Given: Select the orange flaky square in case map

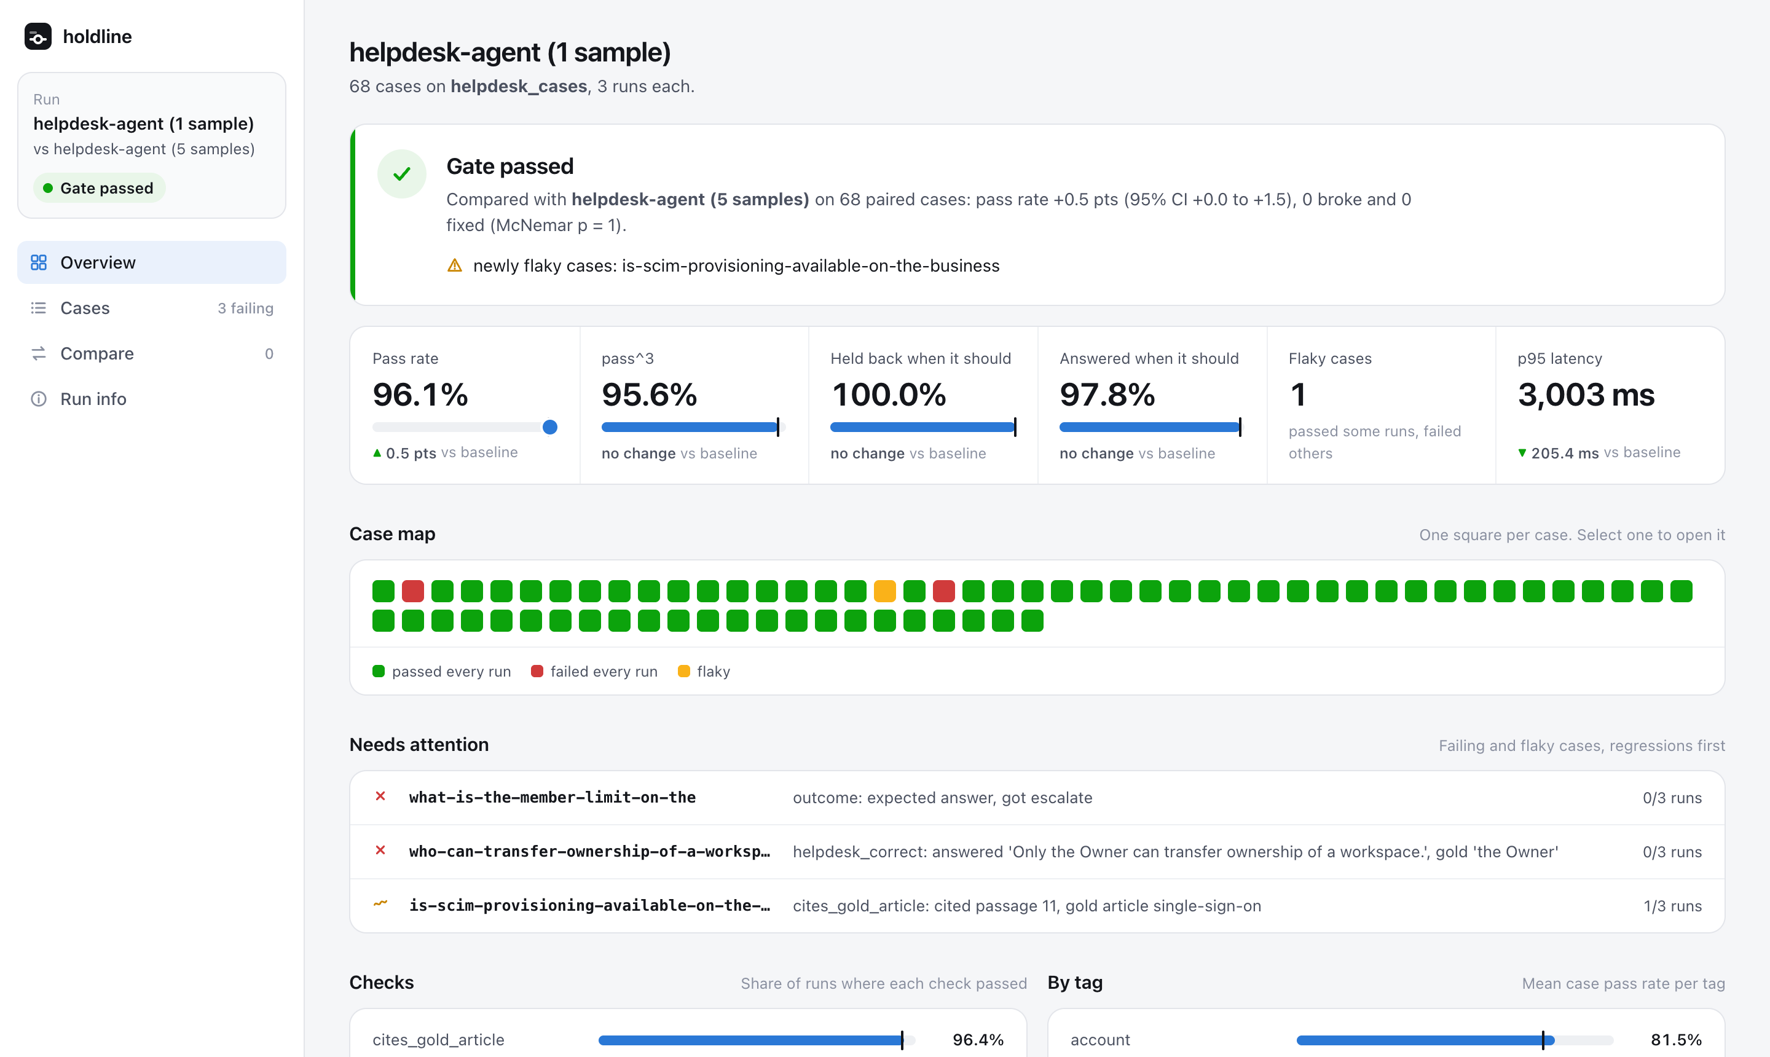Looking at the screenshot, I should click(884, 591).
